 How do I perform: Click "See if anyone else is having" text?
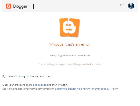[x=28, y=89]
